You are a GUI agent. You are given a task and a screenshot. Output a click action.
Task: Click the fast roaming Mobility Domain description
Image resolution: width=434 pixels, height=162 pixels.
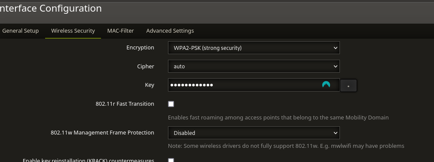tap(278, 117)
